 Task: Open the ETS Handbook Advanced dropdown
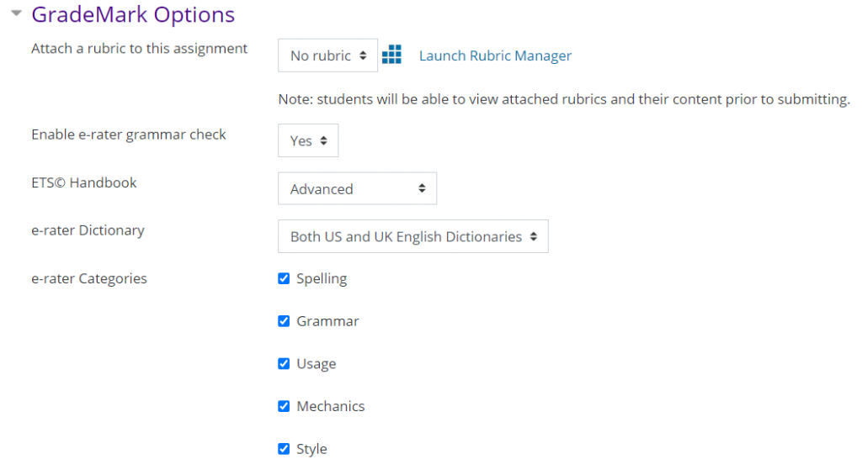click(357, 189)
